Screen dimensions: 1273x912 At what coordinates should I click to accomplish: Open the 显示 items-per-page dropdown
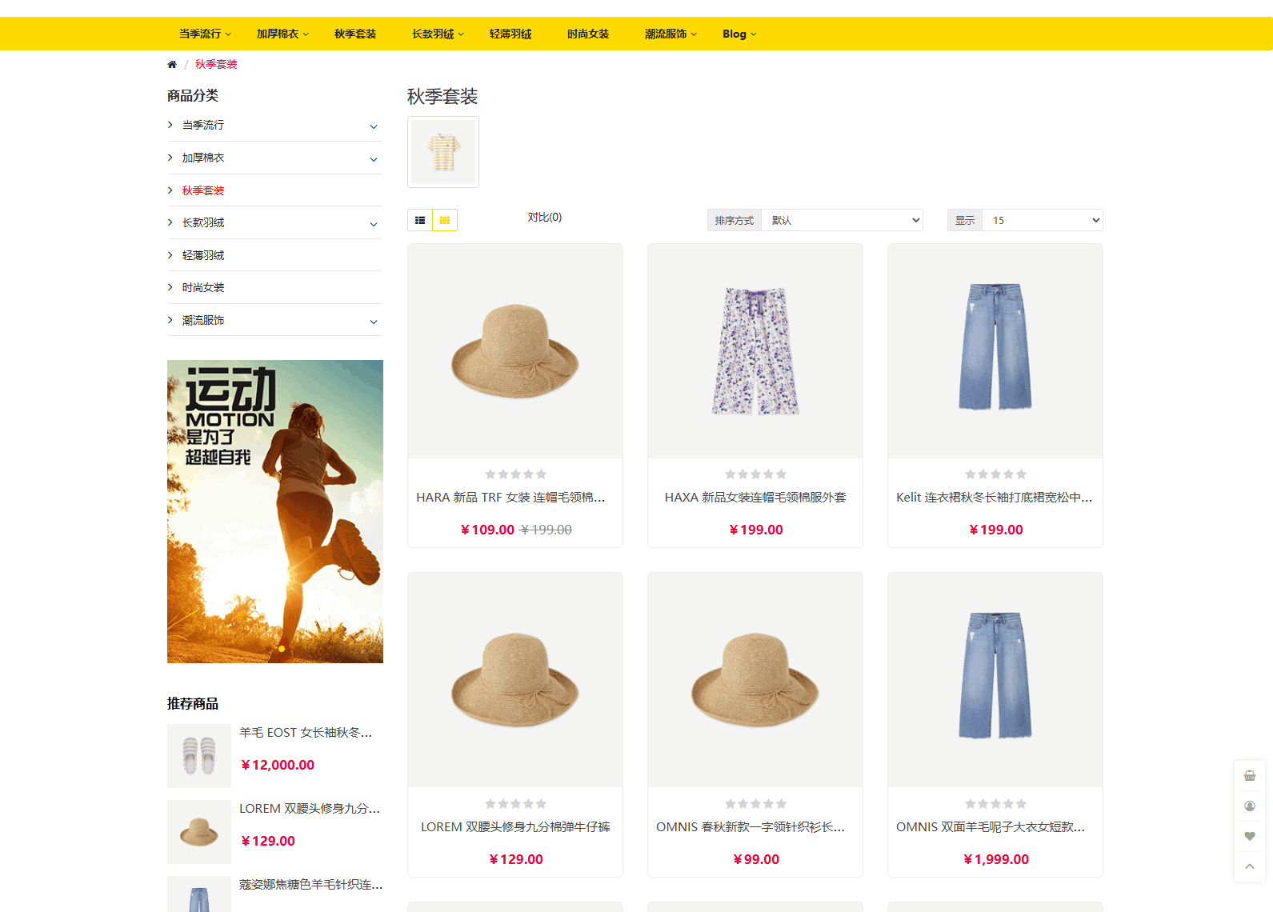coord(1042,220)
